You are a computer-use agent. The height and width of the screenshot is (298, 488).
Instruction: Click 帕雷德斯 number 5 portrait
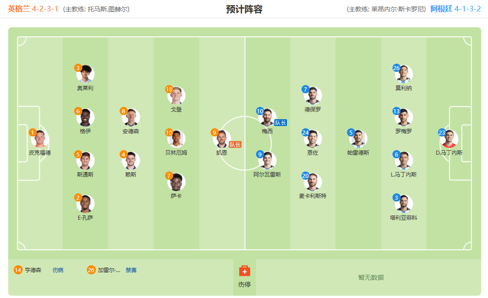(x=358, y=139)
